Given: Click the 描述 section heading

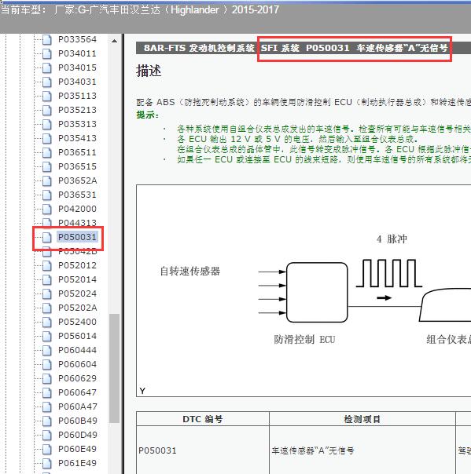Looking at the screenshot, I should click(x=149, y=71).
